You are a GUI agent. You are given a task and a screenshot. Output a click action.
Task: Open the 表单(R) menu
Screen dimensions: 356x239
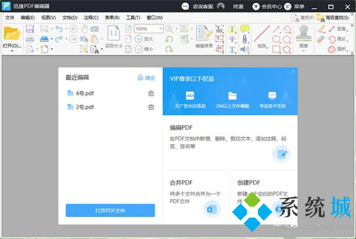(x=112, y=17)
